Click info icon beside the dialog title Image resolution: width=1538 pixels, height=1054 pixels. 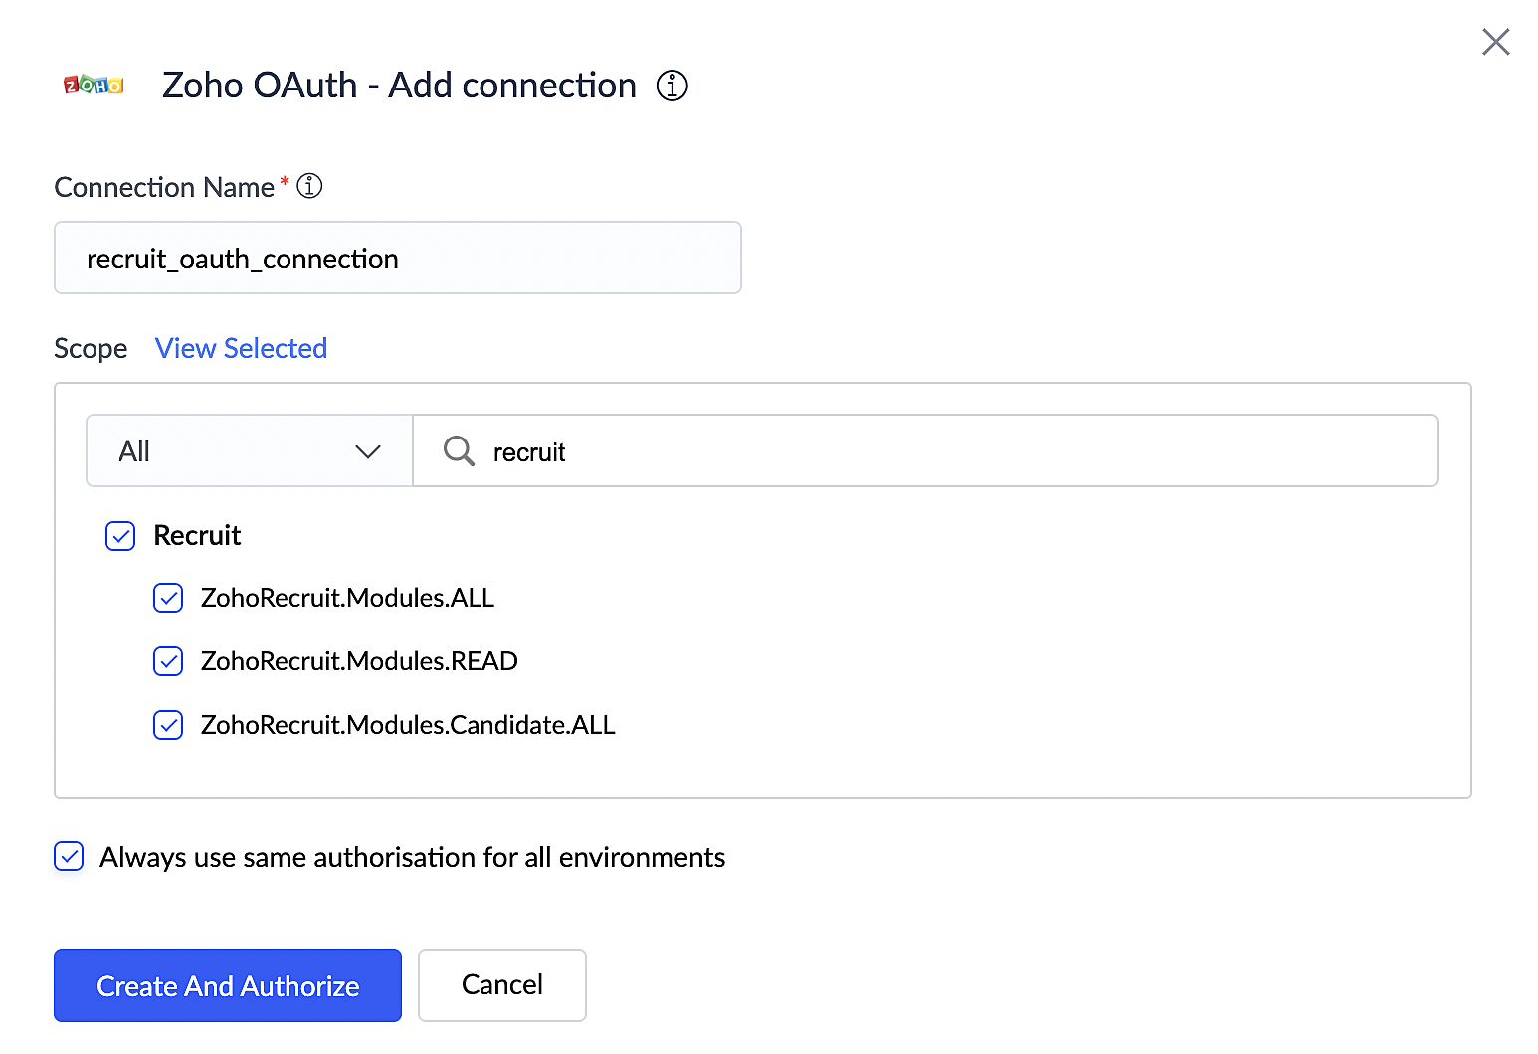(673, 87)
